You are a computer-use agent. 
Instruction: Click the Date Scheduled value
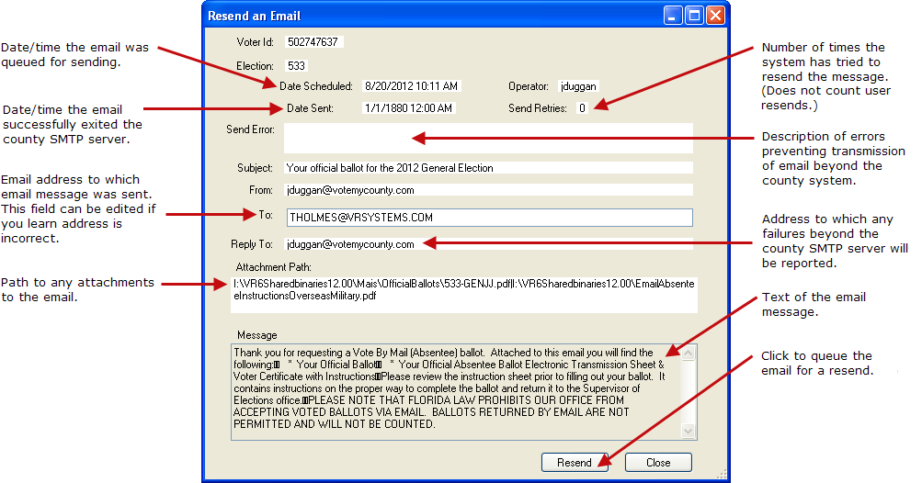tap(411, 86)
